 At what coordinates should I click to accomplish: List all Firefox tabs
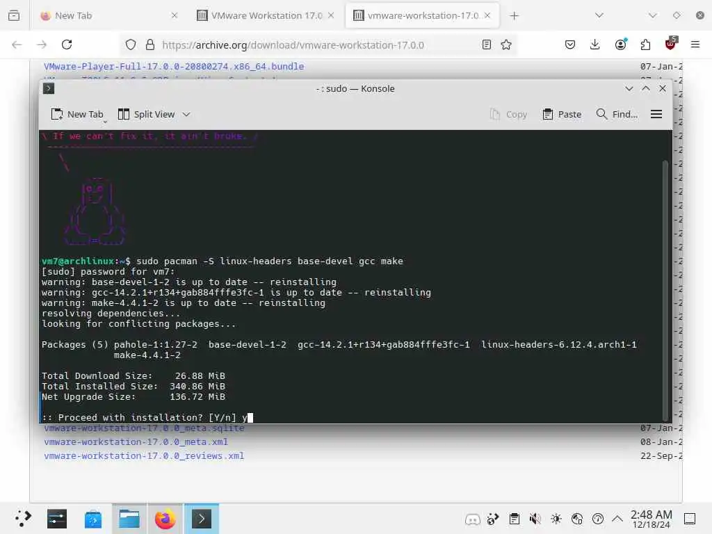pos(599,15)
